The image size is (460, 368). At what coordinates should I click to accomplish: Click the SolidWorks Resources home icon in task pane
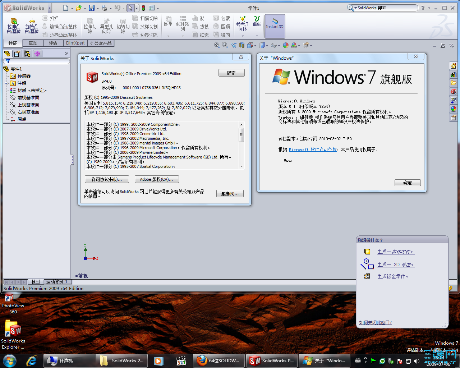click(x=453, y=66)
